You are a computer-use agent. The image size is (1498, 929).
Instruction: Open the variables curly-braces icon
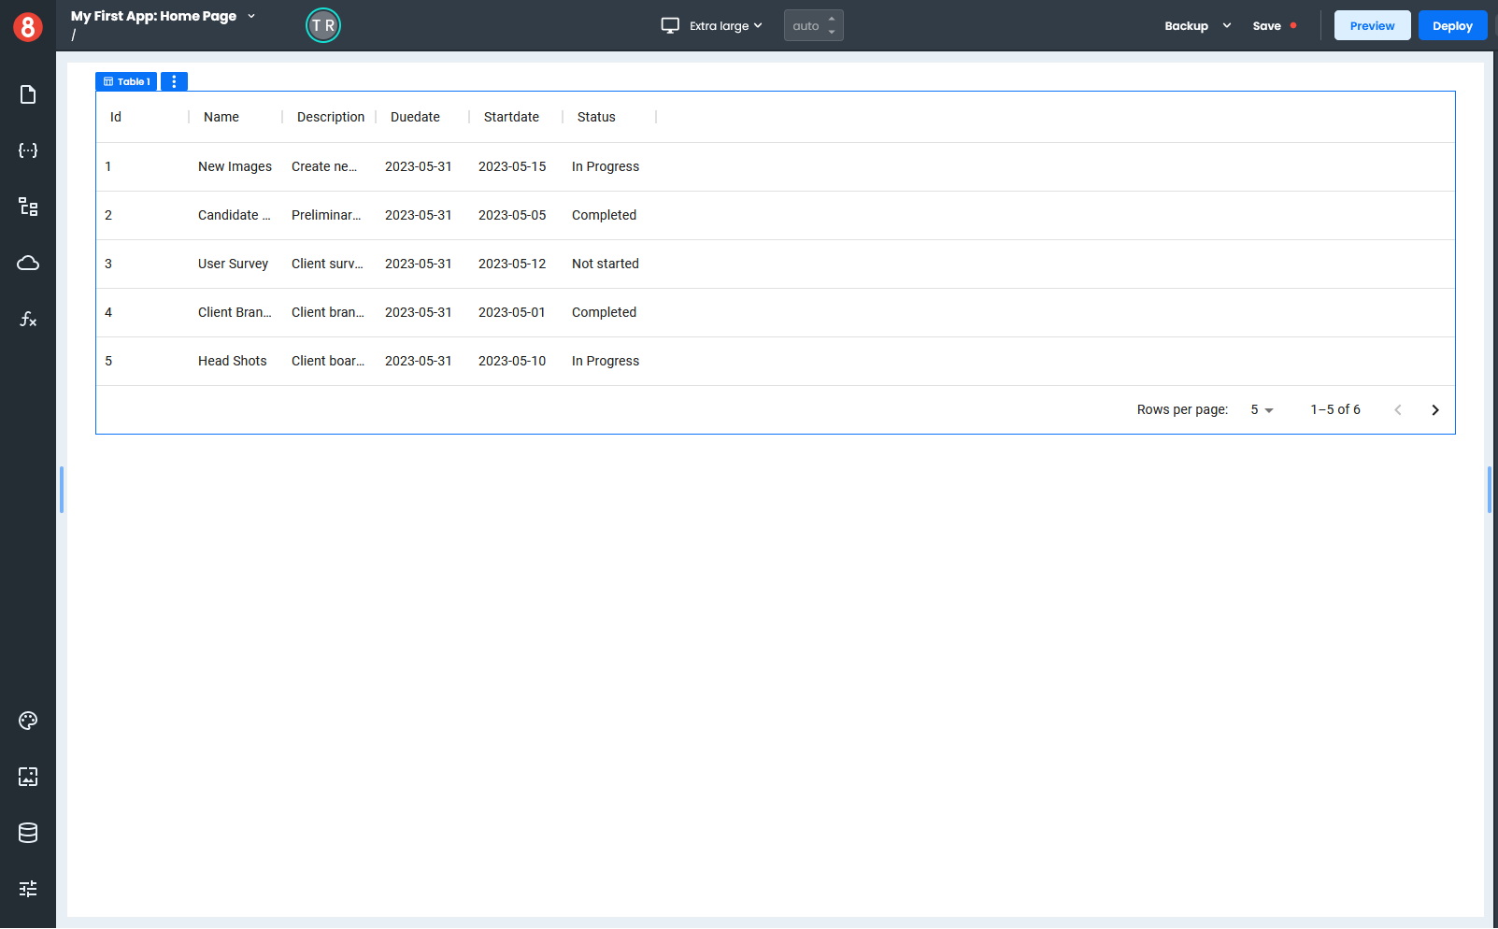click(28, 150)
